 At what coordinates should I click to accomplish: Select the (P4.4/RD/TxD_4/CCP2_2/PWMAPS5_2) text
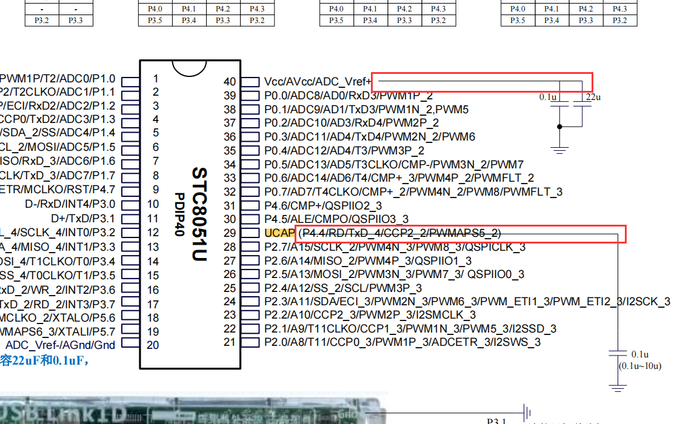tap(399, 233)
